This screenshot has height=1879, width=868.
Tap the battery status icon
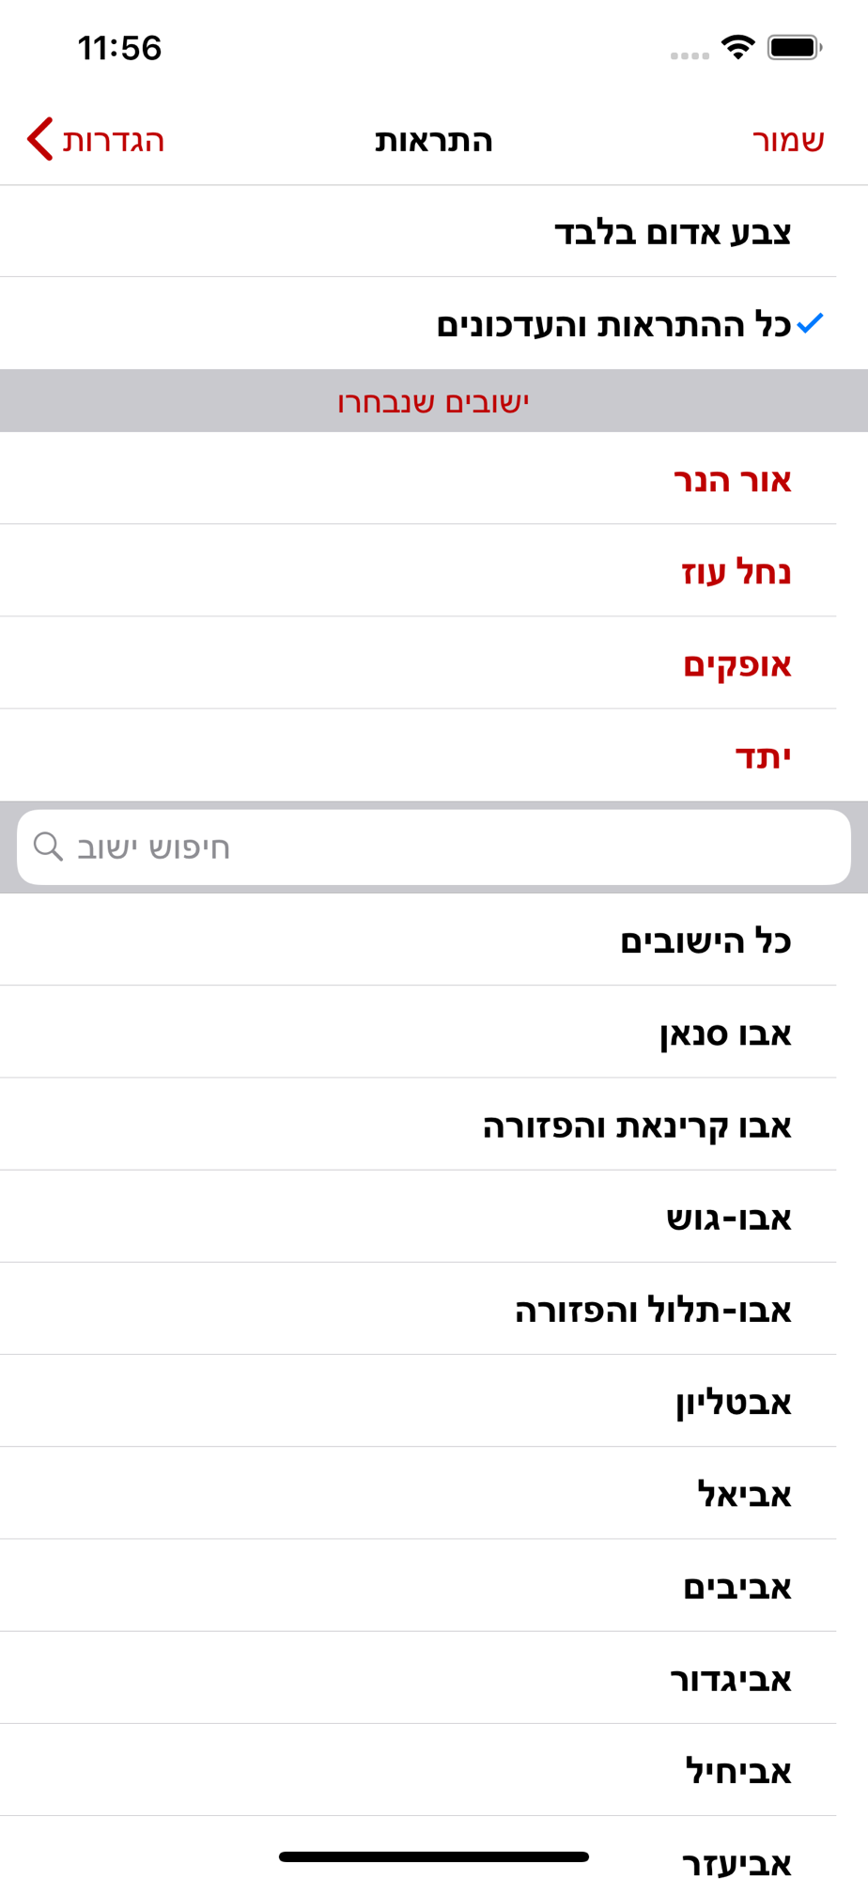[x=795, y=47]
